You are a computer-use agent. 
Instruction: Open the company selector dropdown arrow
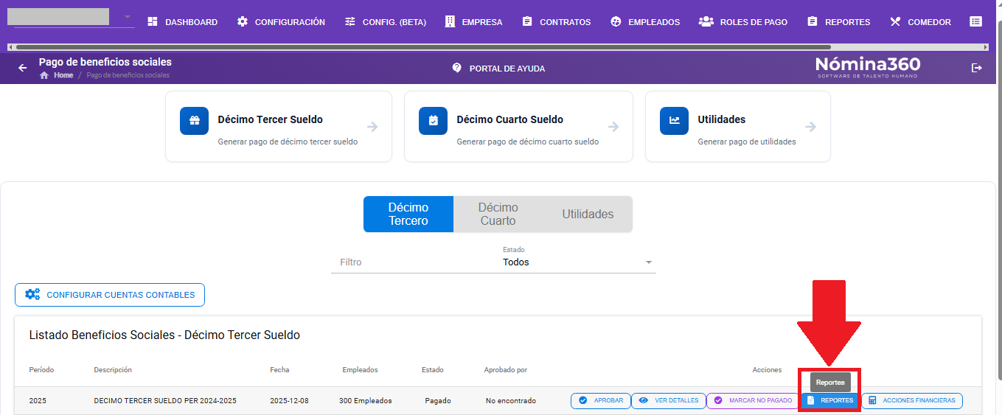128,17
